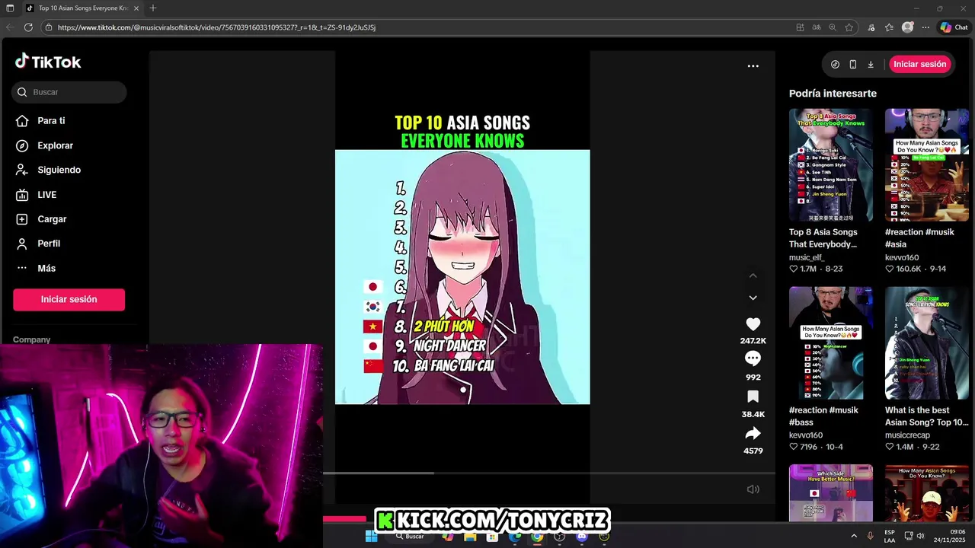Click the Buscar search field in TikTok sidebar

[69, 92]
